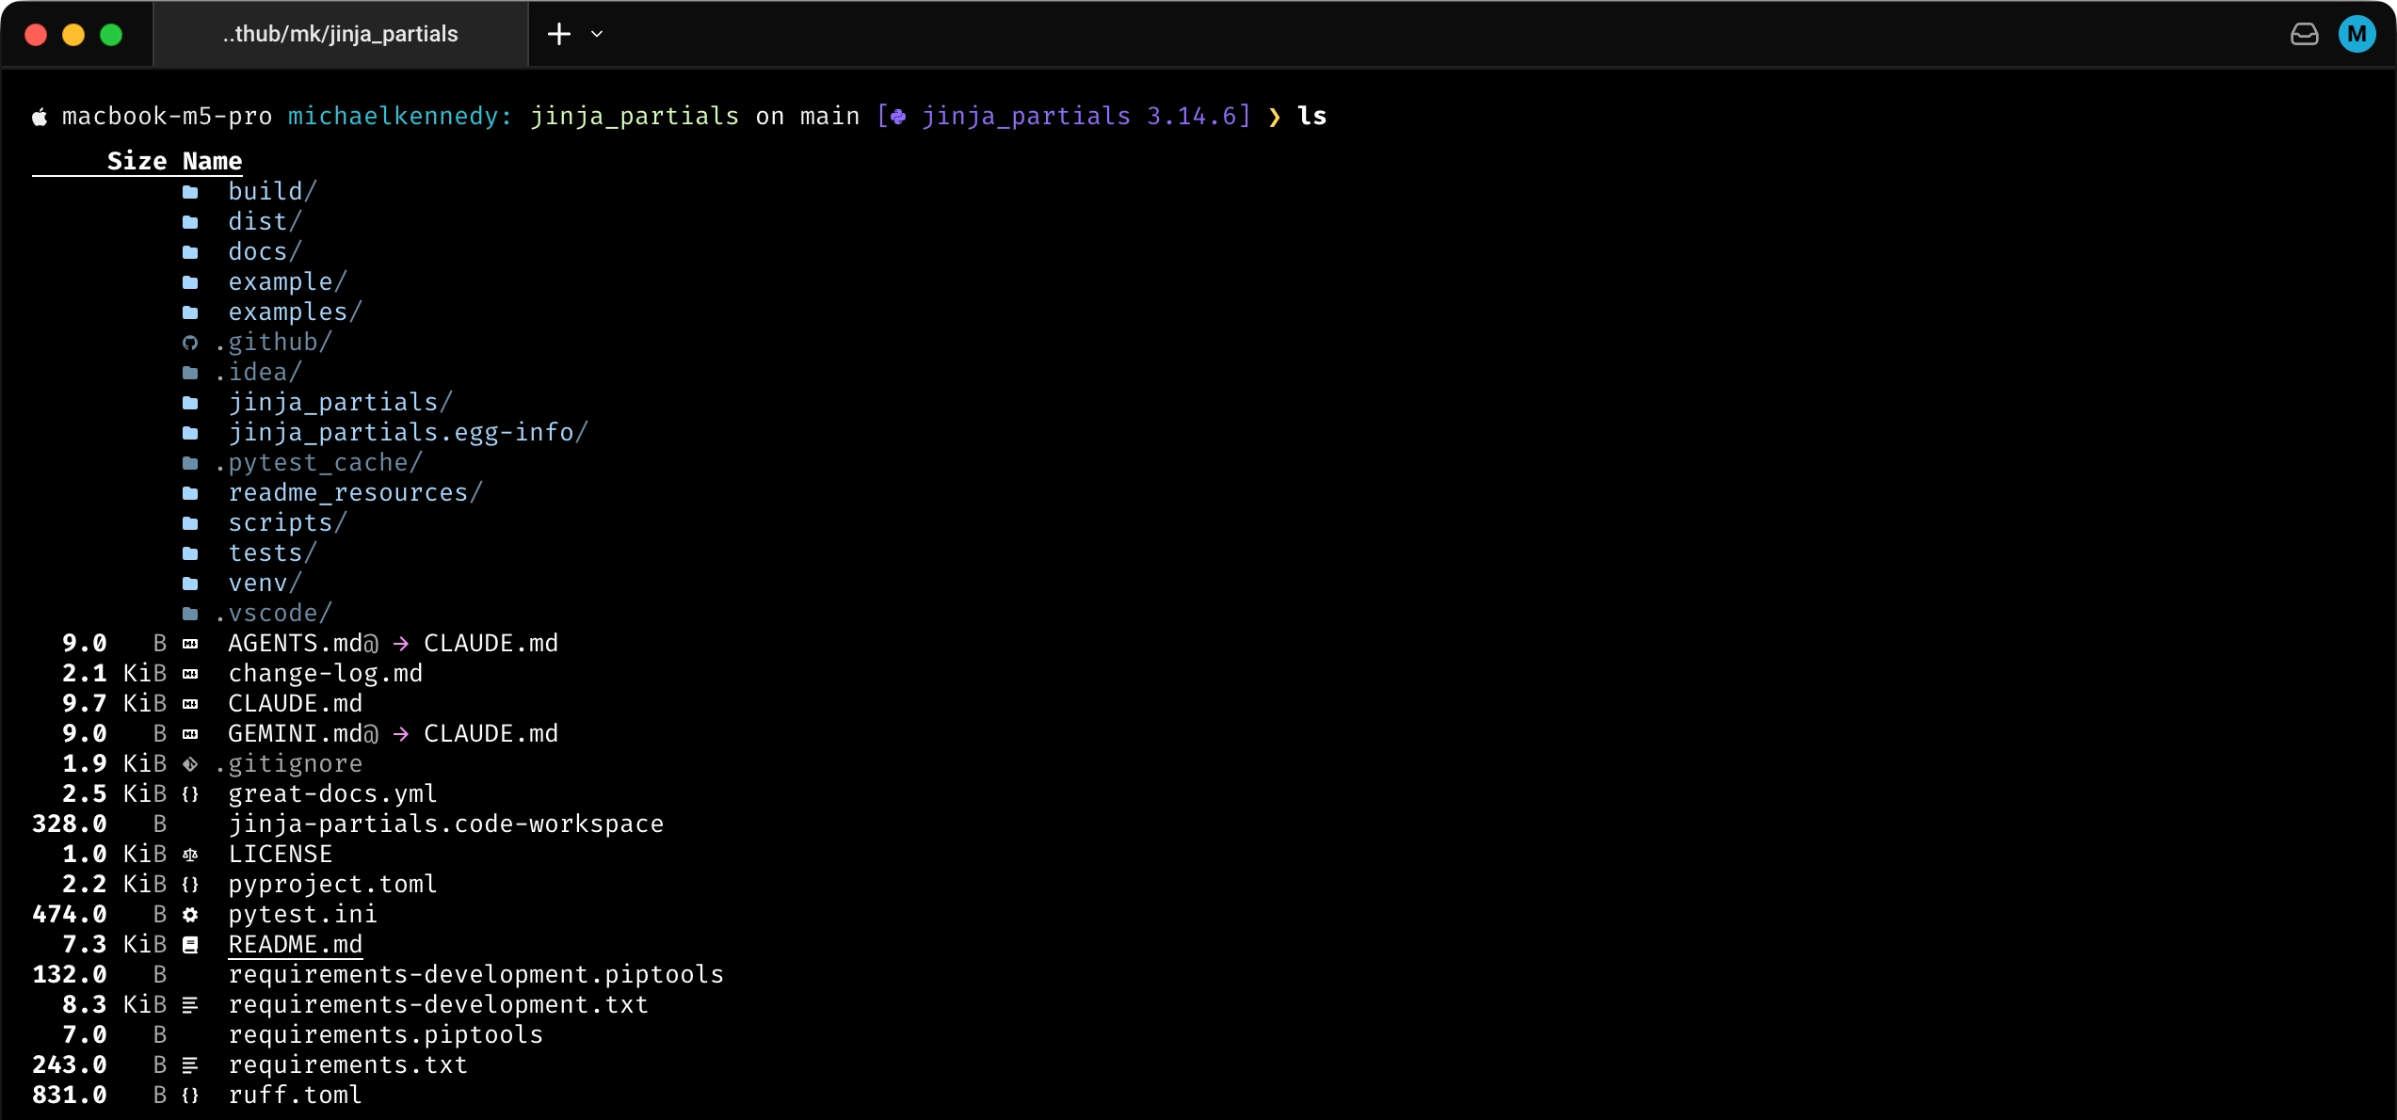Image resolution: width=2397 pixels, height=1120 pixels.
Task: Select the jinja_partials terminal tab
Action: (340, 34)
